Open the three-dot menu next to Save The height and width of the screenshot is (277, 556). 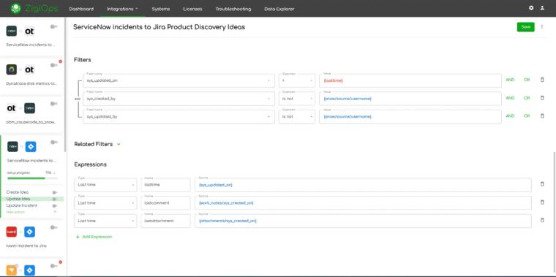pyautogui.click(x=542, y=27)
